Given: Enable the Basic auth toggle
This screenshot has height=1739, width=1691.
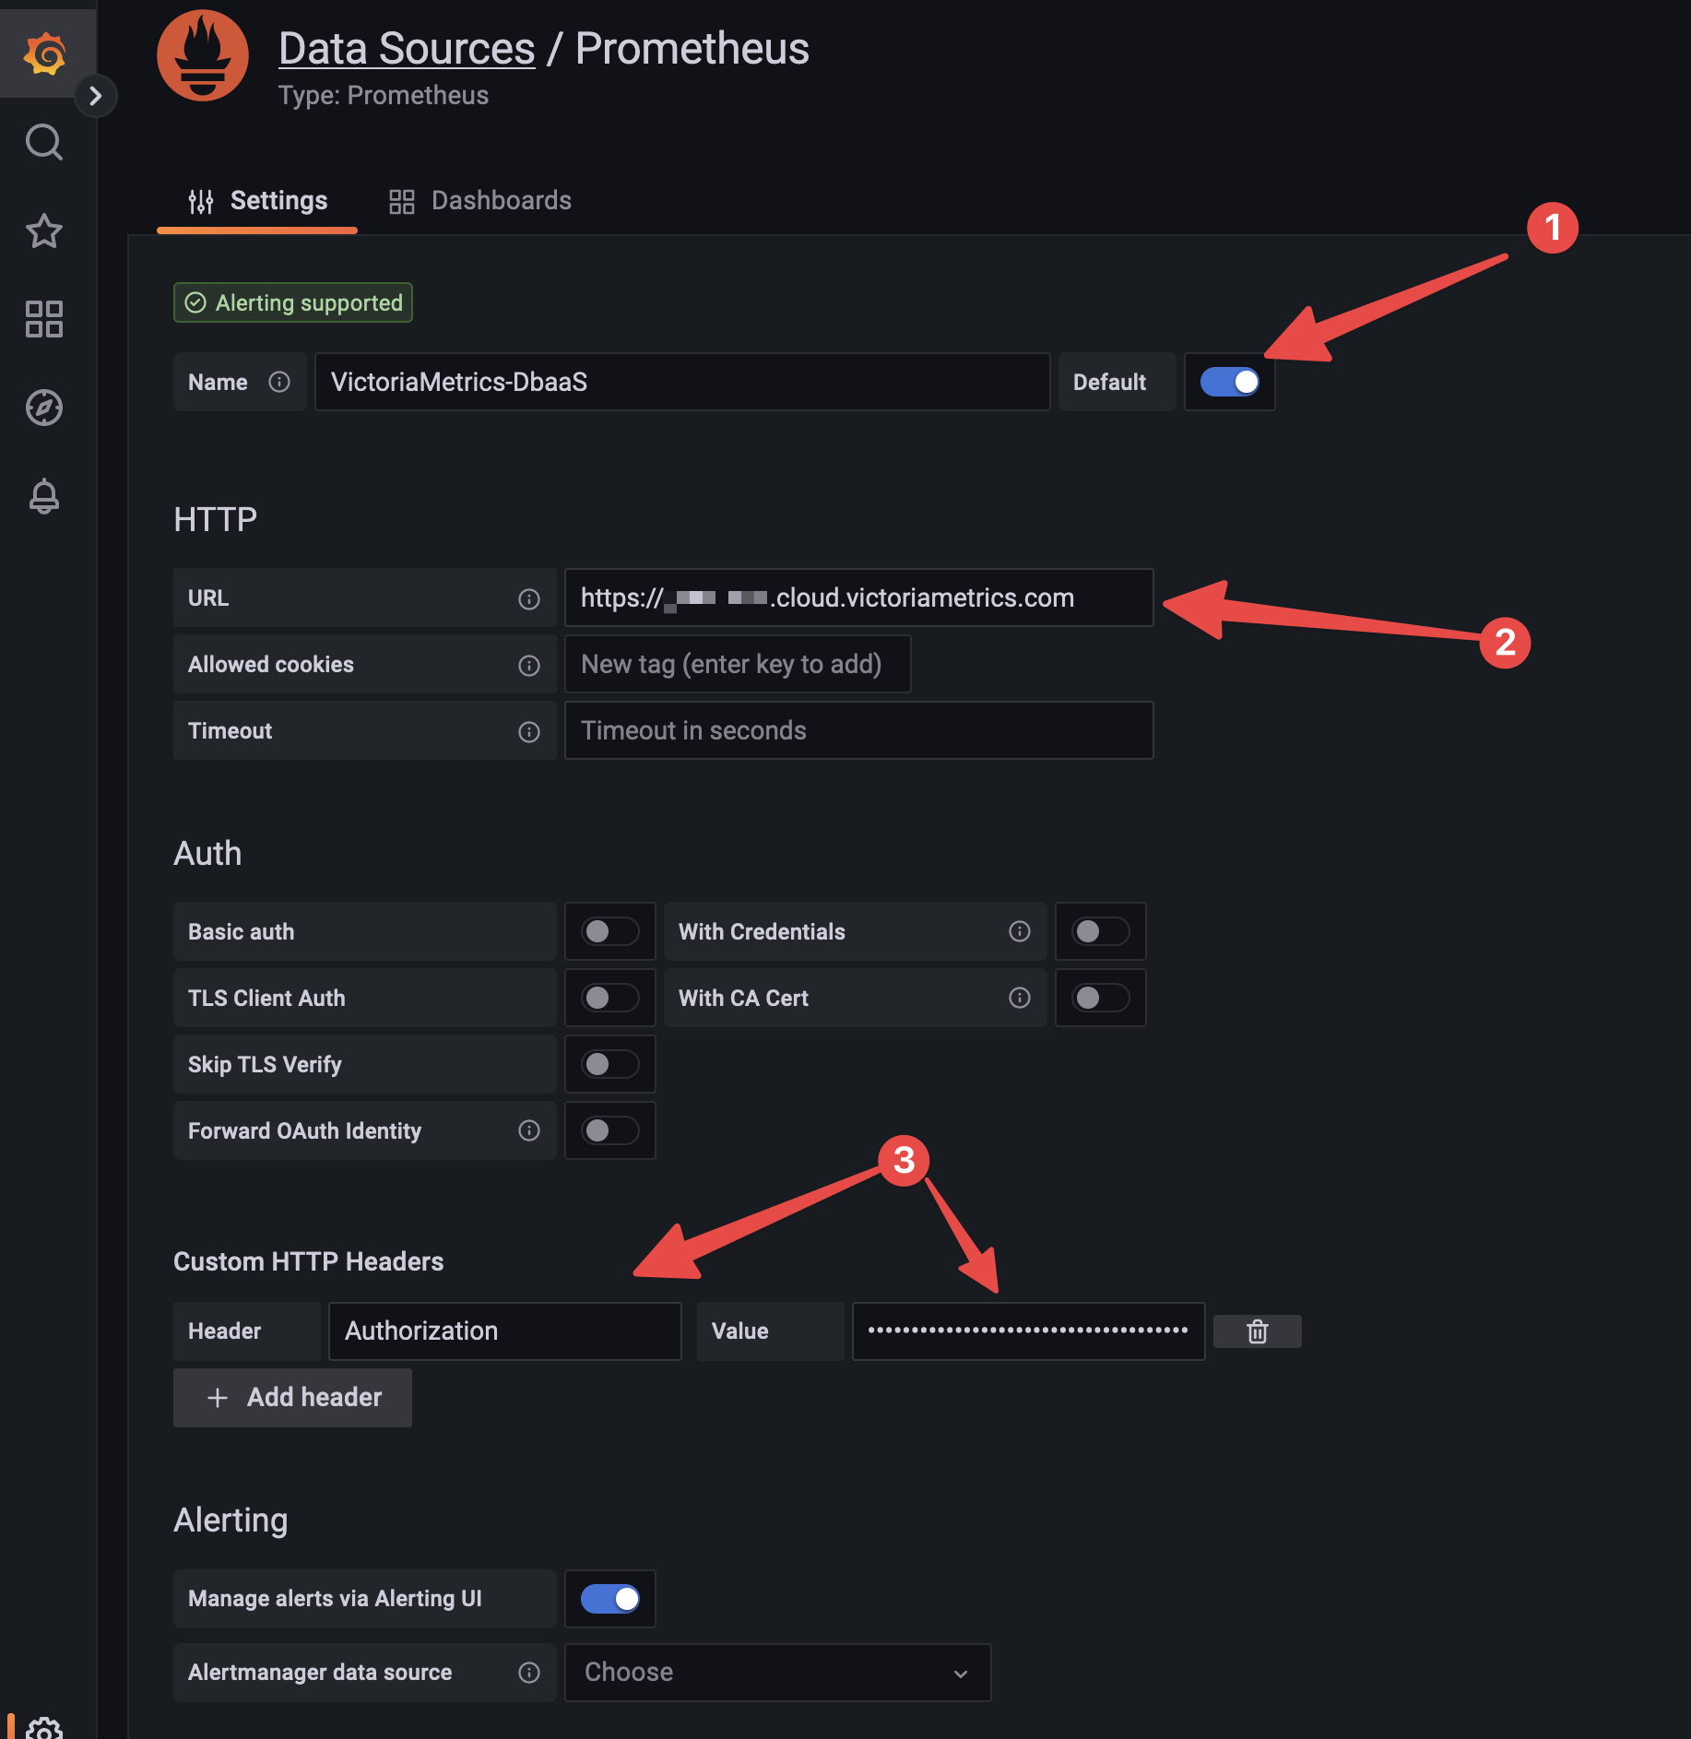Looking at the screenshot, I should (610, 931).
